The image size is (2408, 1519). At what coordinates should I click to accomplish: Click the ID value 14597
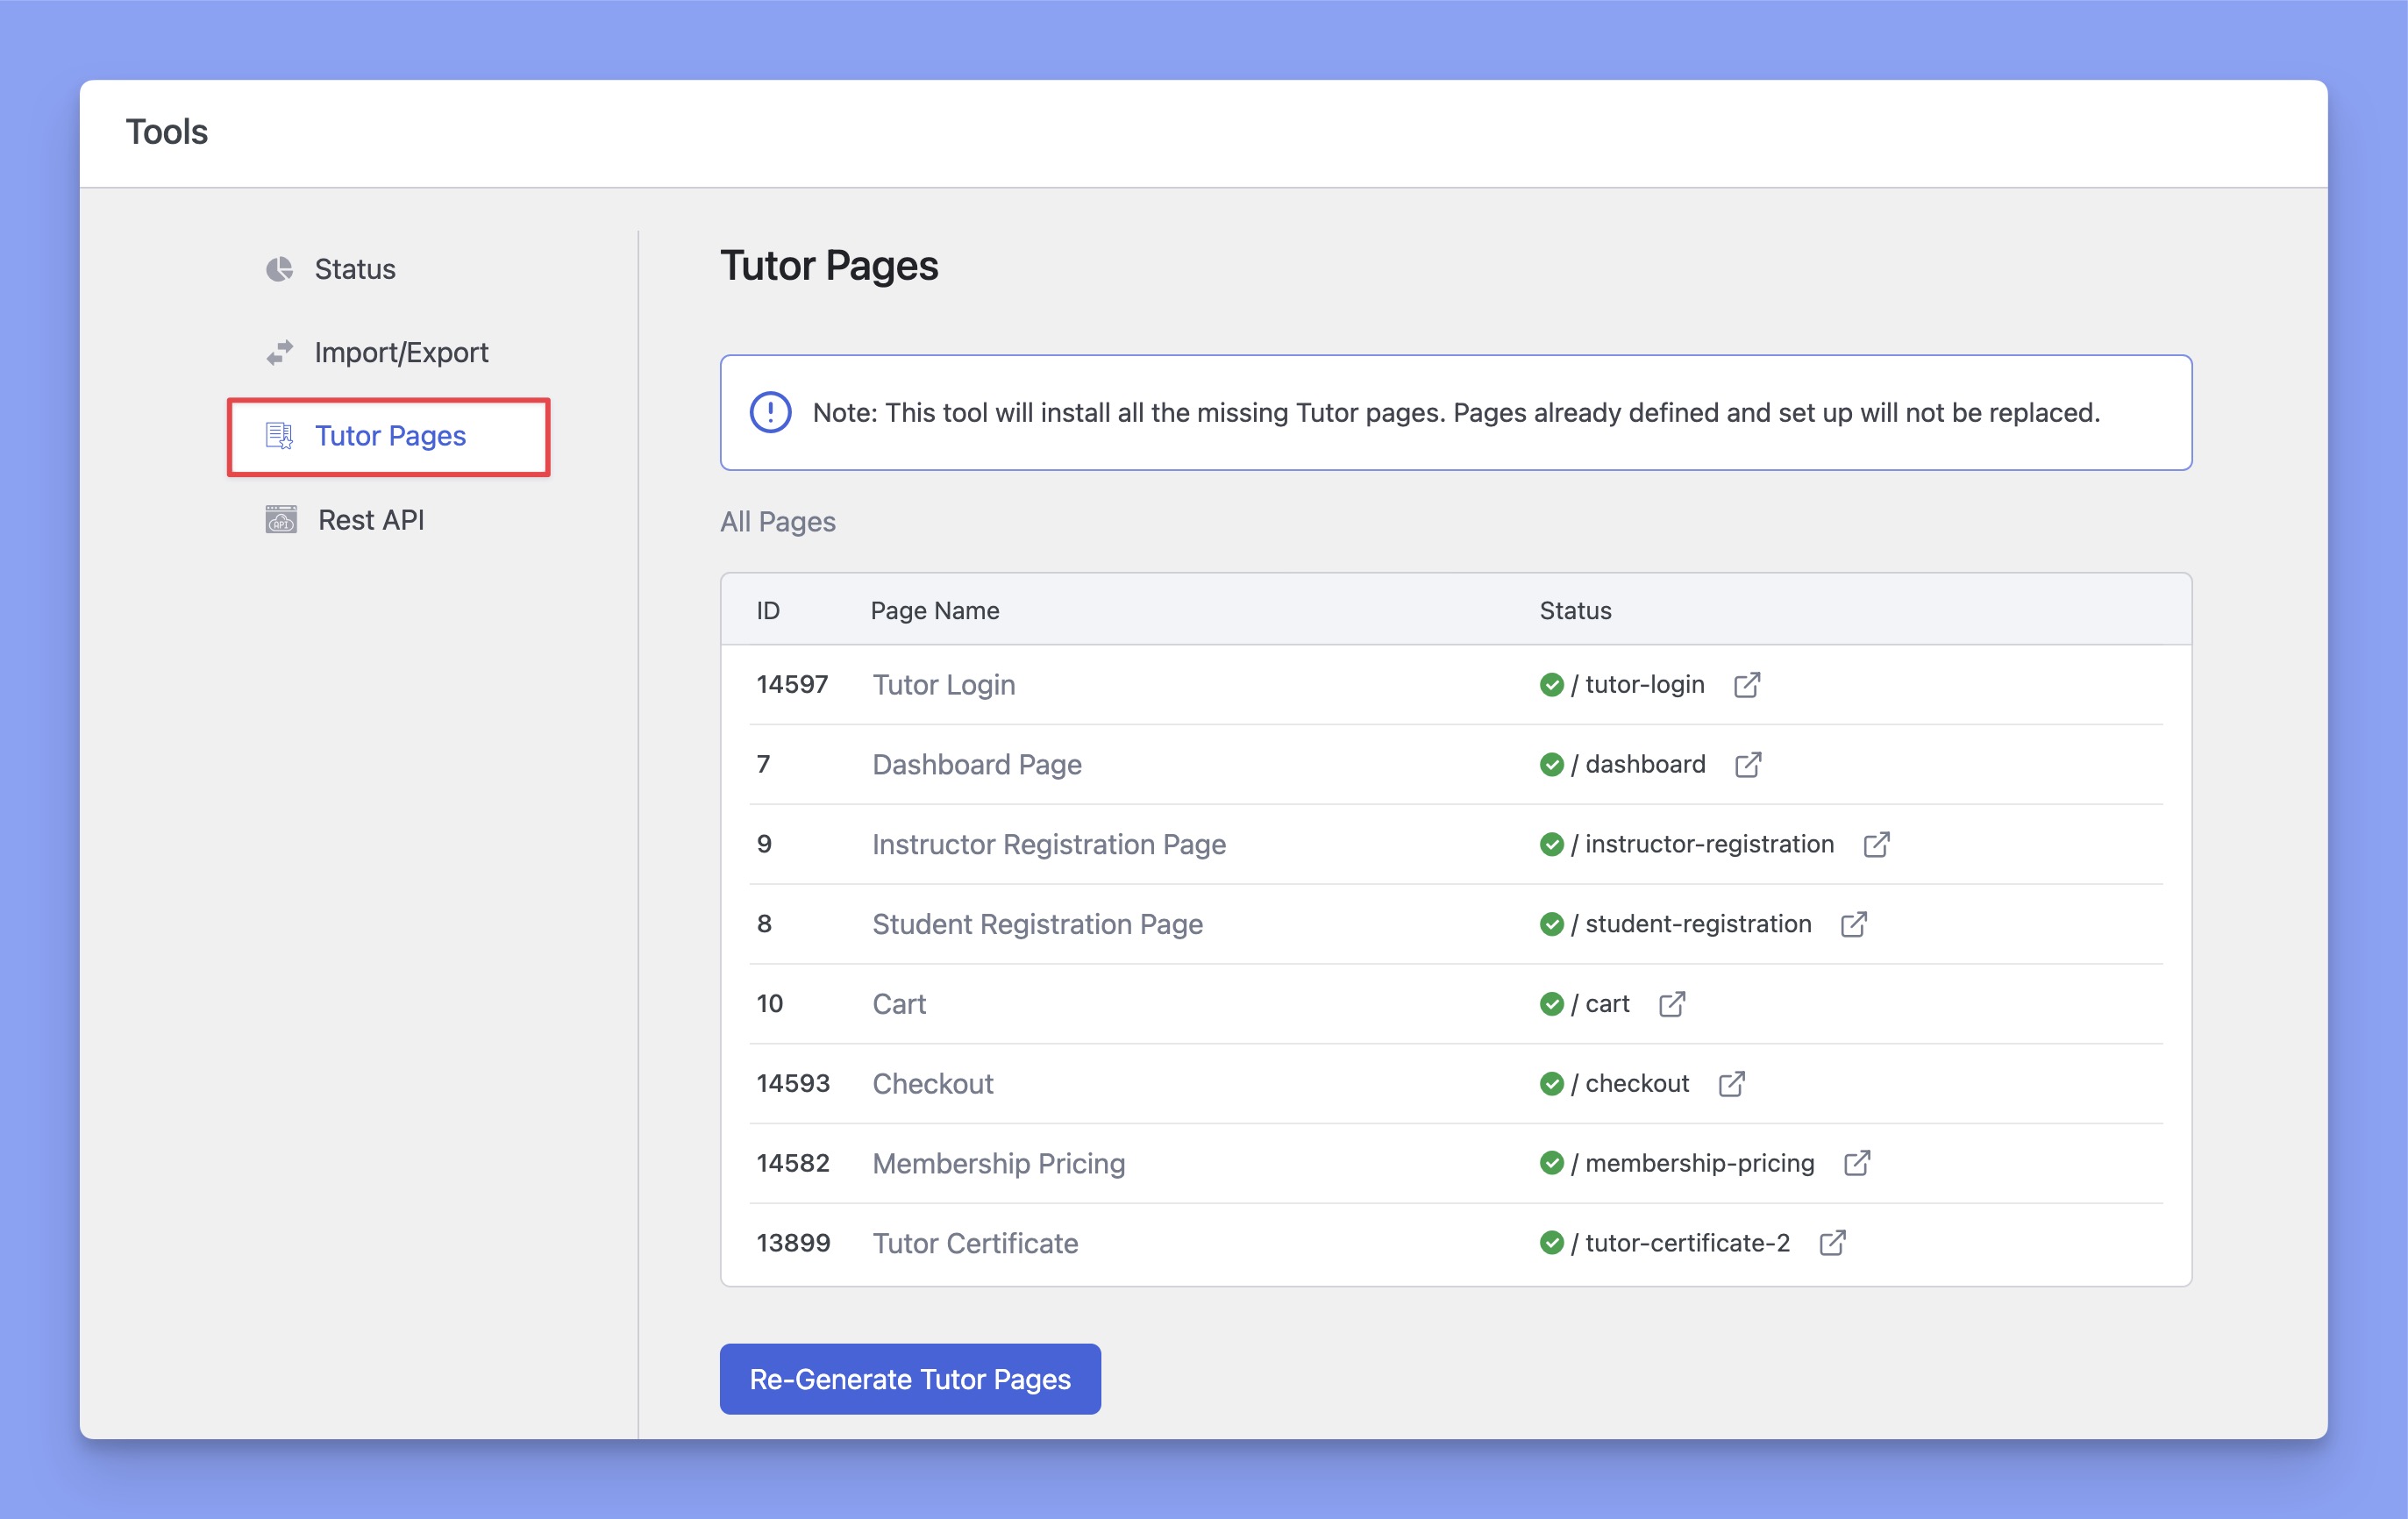coord(792,684)
